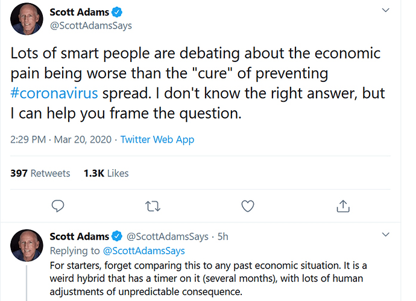Open Scott Adams profile photo on main tweet
The width and height of the screenshot is (416, 301).
[27, 19]
